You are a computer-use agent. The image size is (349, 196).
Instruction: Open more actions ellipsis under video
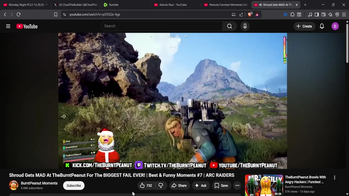coord(237,186)
